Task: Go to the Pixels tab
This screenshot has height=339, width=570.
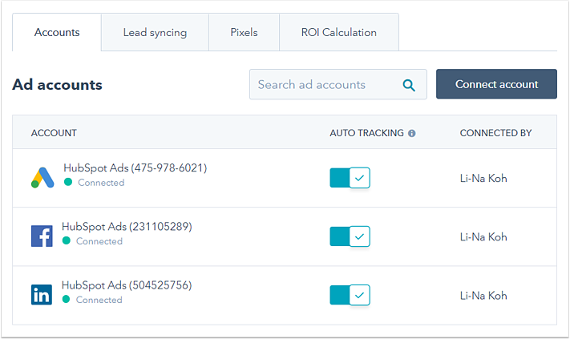Action: click(x=244, y=33)
